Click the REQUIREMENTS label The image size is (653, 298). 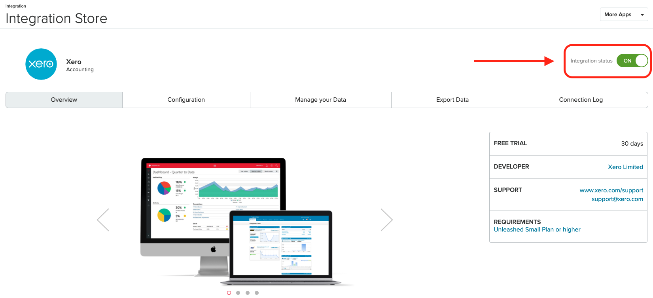point(517,222)
